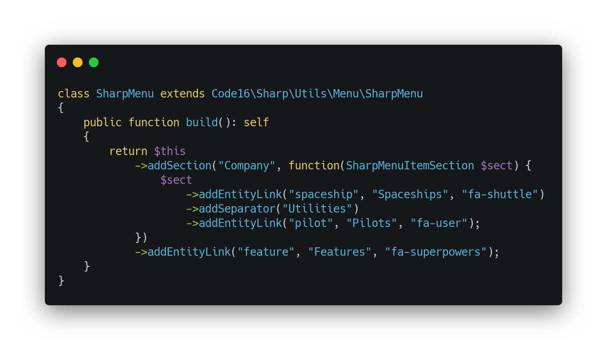
Task: Click the SharpMenuItemSection type hint
Action: click(410, 165)
